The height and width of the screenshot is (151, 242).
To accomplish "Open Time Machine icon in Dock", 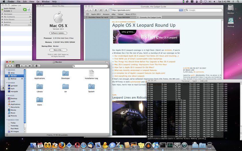I will (184, 145).
